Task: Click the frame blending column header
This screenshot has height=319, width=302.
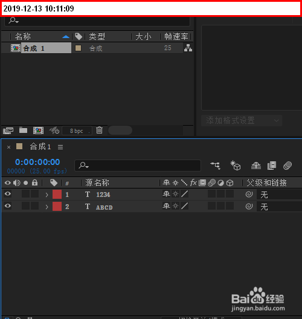Action: click(x=202, y=182)
